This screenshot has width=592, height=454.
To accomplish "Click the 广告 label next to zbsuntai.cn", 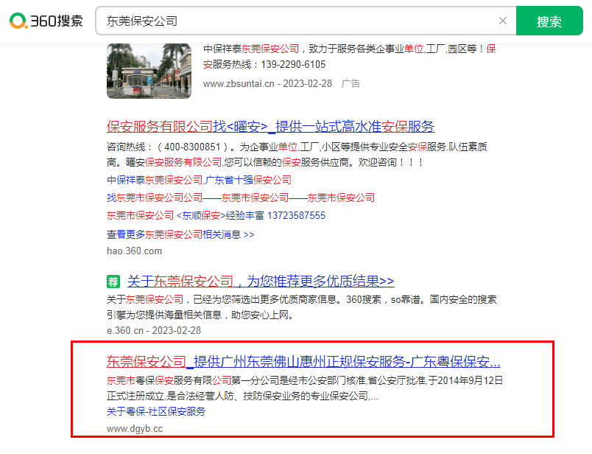I will pos(350,84).
